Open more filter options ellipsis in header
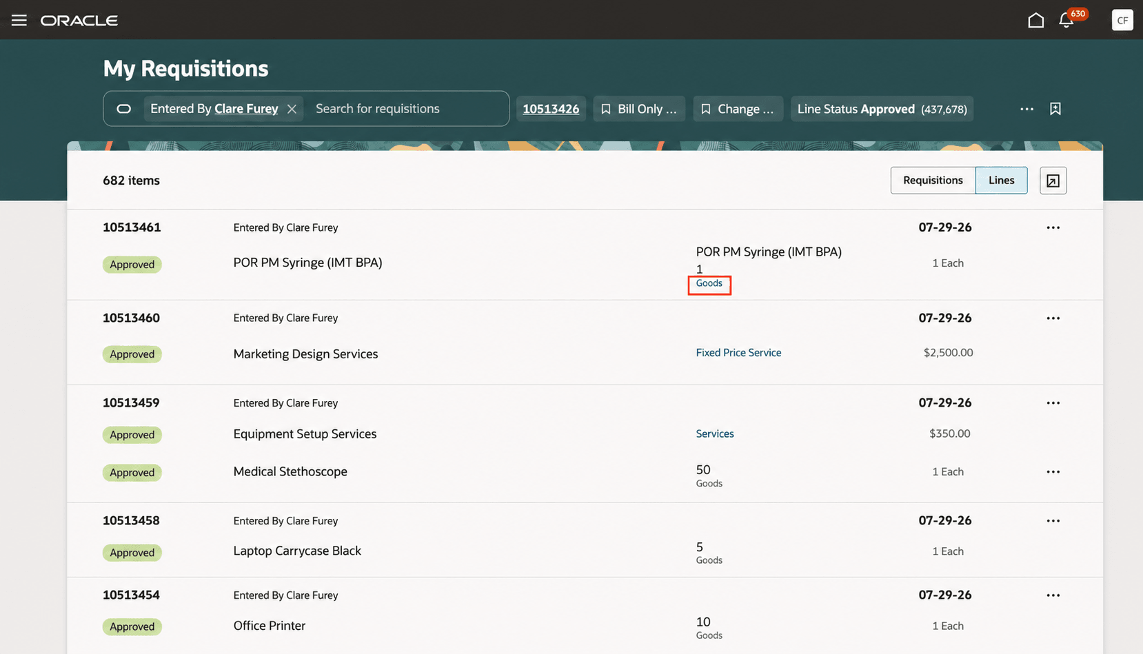Image resolution: width=1143 pixels, height=654 pixels. click(1026, 109)
